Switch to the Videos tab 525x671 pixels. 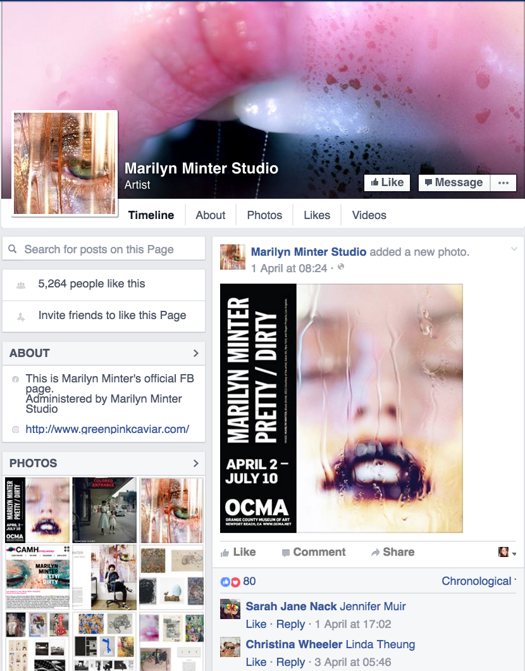pos(369,215)
